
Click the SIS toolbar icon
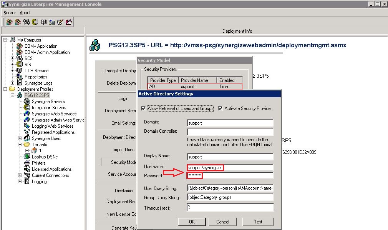point(35,22)
